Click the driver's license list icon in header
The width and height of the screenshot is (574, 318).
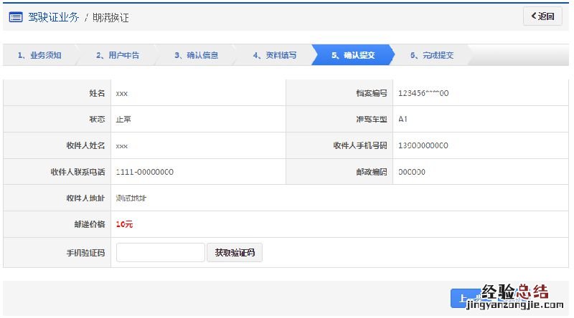pos(16,17)
